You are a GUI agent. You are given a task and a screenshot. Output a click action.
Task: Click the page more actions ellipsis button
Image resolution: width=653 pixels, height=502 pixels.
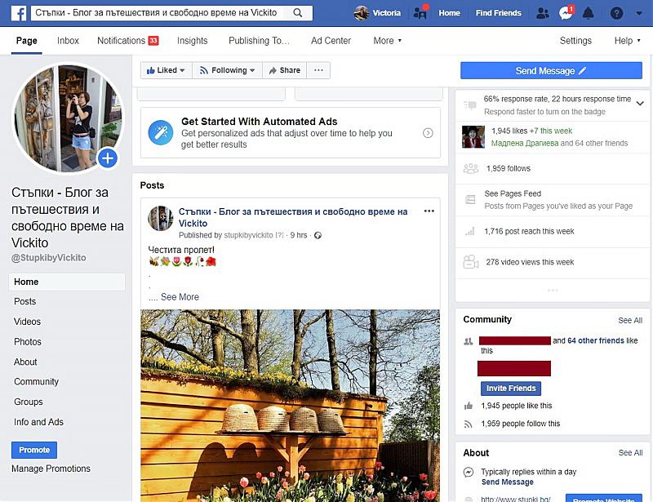(x=319, y=70)
